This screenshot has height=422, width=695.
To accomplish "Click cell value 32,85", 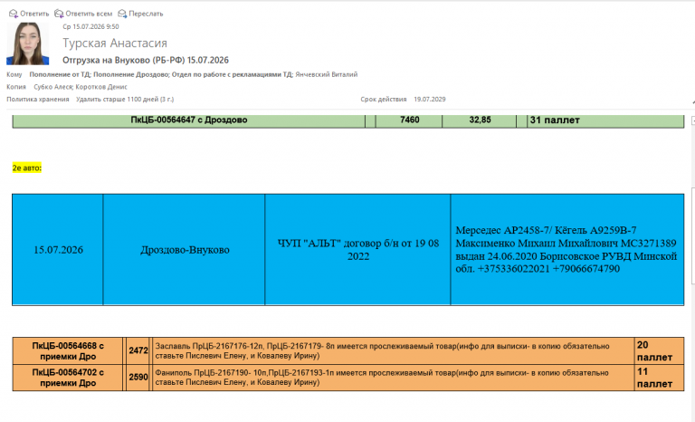I will (480, 120).
